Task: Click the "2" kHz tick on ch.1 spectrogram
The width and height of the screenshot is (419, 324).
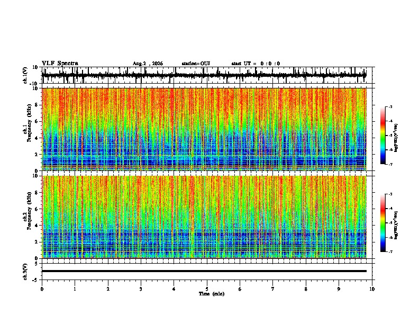Action: 37,155
